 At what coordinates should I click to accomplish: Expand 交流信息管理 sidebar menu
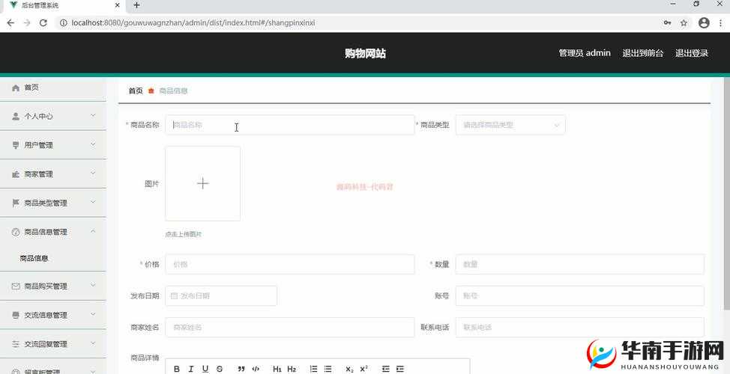pos(53,315)
